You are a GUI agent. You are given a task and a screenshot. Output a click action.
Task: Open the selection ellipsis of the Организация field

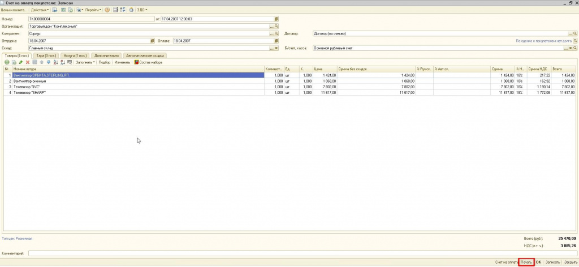pos(272,26)
